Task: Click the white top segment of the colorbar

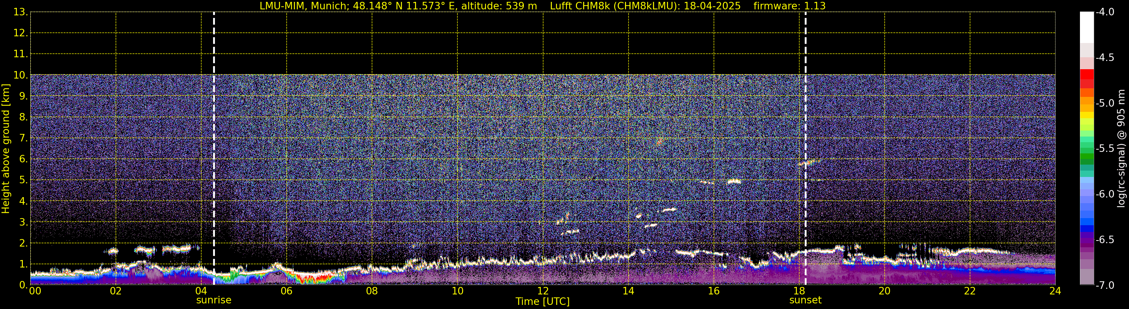Action: pyautogui.click(x=1087, y=27)
